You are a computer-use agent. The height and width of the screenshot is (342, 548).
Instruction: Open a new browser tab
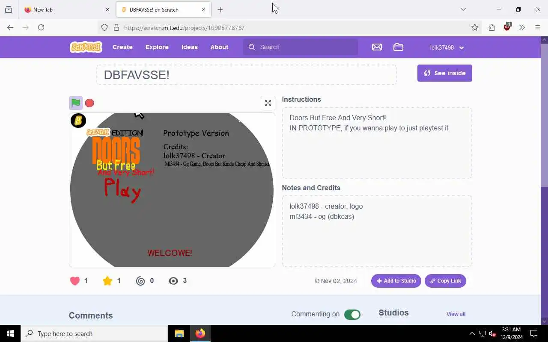click(220, 9)
